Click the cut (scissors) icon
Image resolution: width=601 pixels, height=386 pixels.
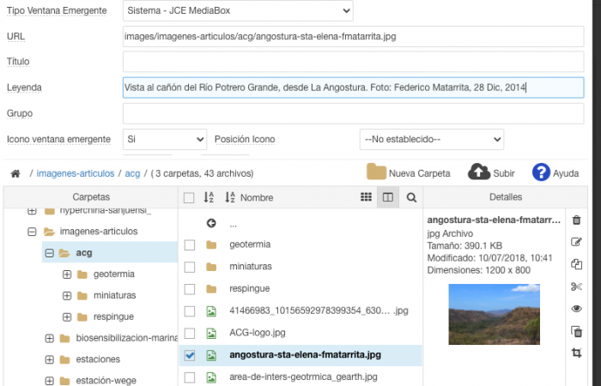(576, 287)
